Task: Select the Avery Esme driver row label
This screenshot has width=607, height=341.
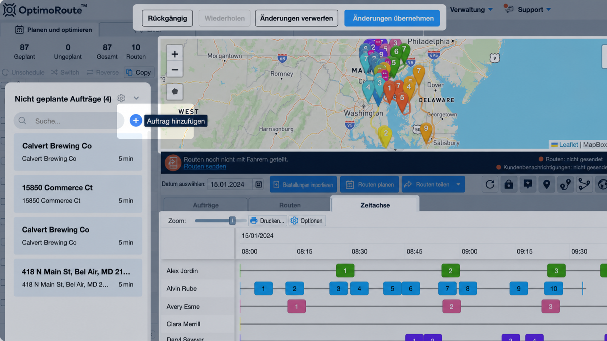Action: coord(183,306)
